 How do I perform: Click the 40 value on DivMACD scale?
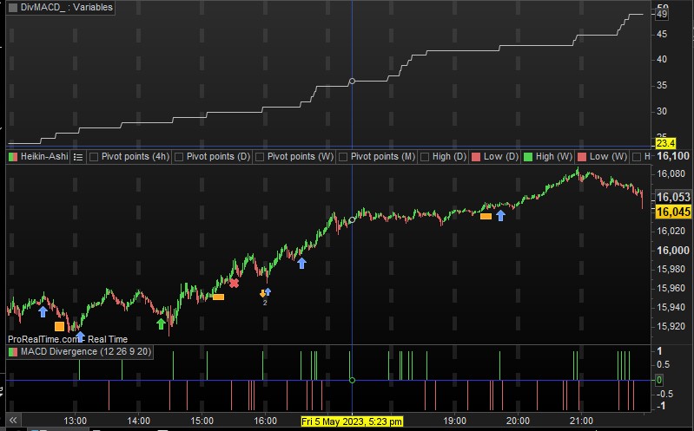tap(662, 59)
